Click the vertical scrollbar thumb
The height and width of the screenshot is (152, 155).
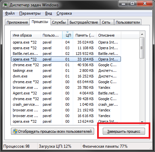coord(142,48)
